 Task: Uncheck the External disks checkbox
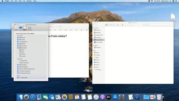tap(18, 67)
